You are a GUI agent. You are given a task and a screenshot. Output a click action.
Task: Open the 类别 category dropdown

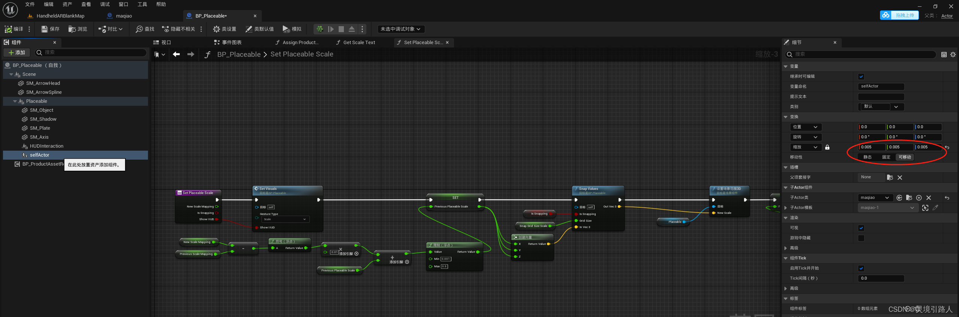[x=881, y=107]
